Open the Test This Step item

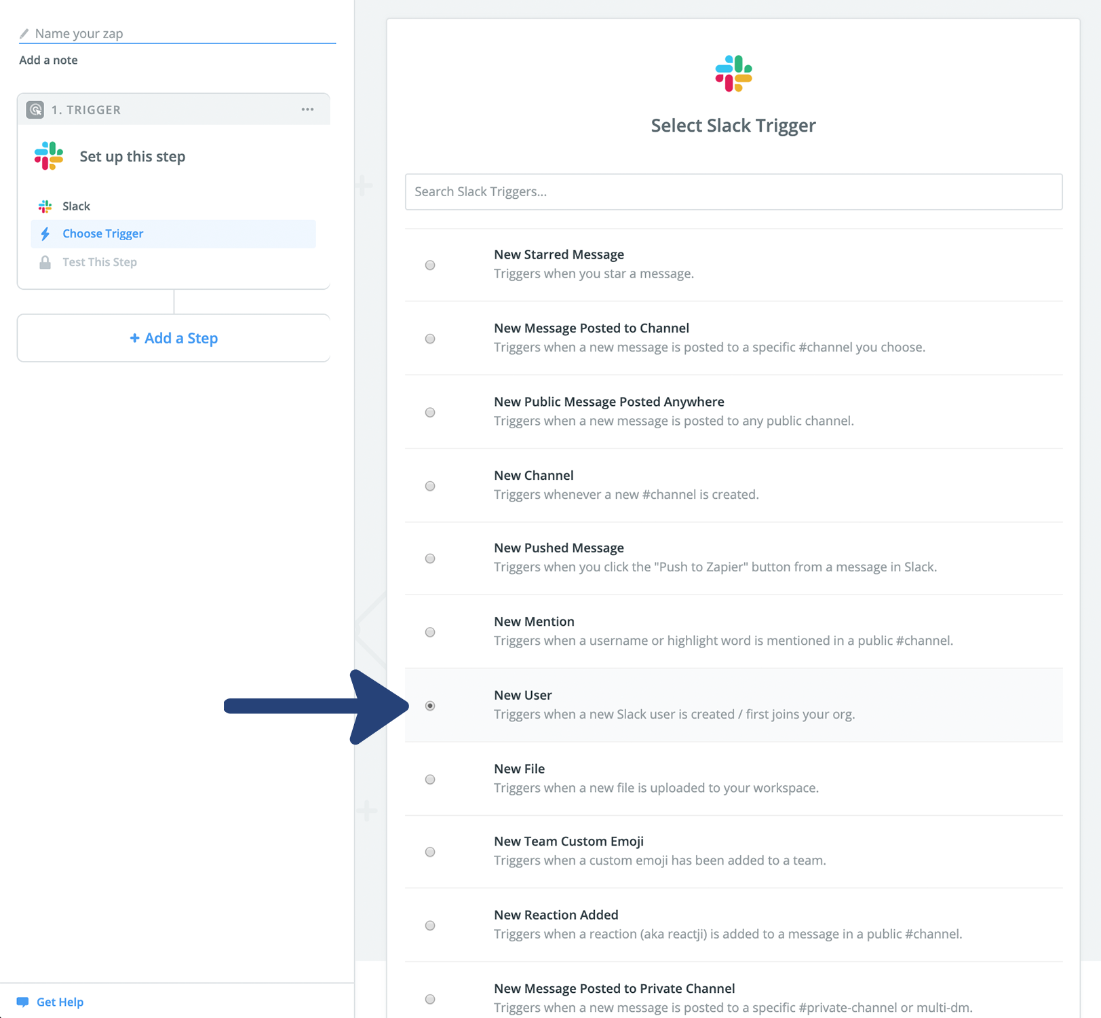point(173,263)
